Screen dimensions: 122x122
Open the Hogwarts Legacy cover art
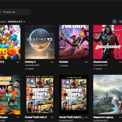[108, 95]
